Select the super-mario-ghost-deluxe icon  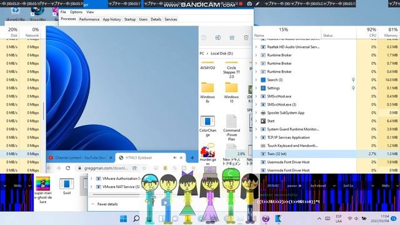tap(43, 183)
